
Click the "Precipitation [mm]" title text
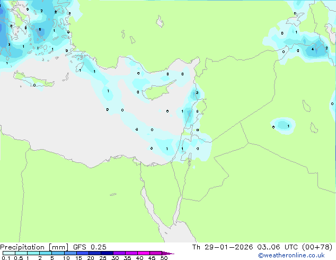(34, 247)
